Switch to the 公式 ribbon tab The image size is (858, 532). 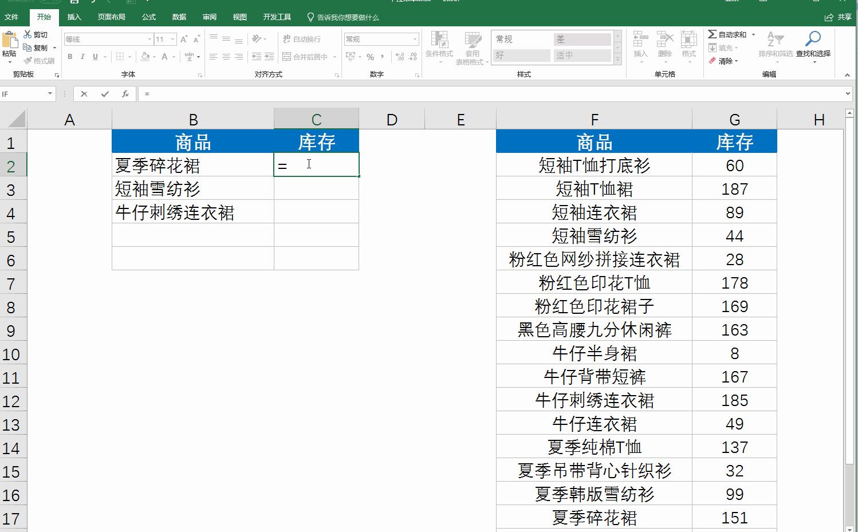point(148,17)
